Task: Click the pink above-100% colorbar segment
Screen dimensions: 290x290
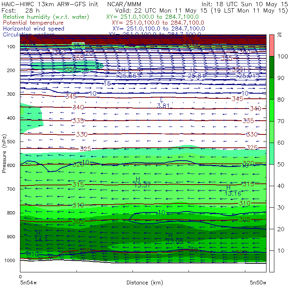Action: tap(272, 45)
